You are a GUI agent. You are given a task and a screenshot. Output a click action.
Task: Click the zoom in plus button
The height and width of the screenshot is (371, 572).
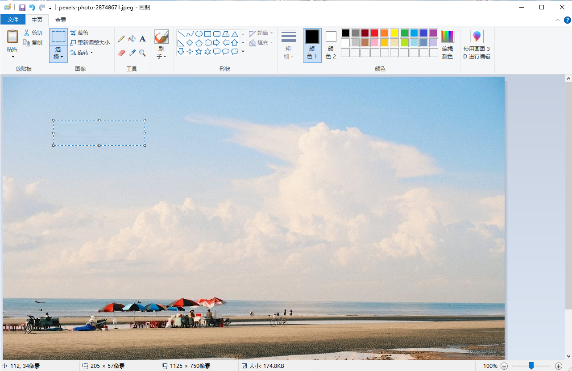click(558, 366)
